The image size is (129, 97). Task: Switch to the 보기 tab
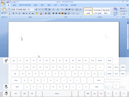[56, 5]
